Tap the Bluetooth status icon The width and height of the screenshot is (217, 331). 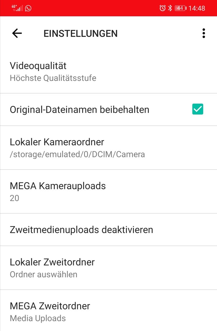click(170, 8)
